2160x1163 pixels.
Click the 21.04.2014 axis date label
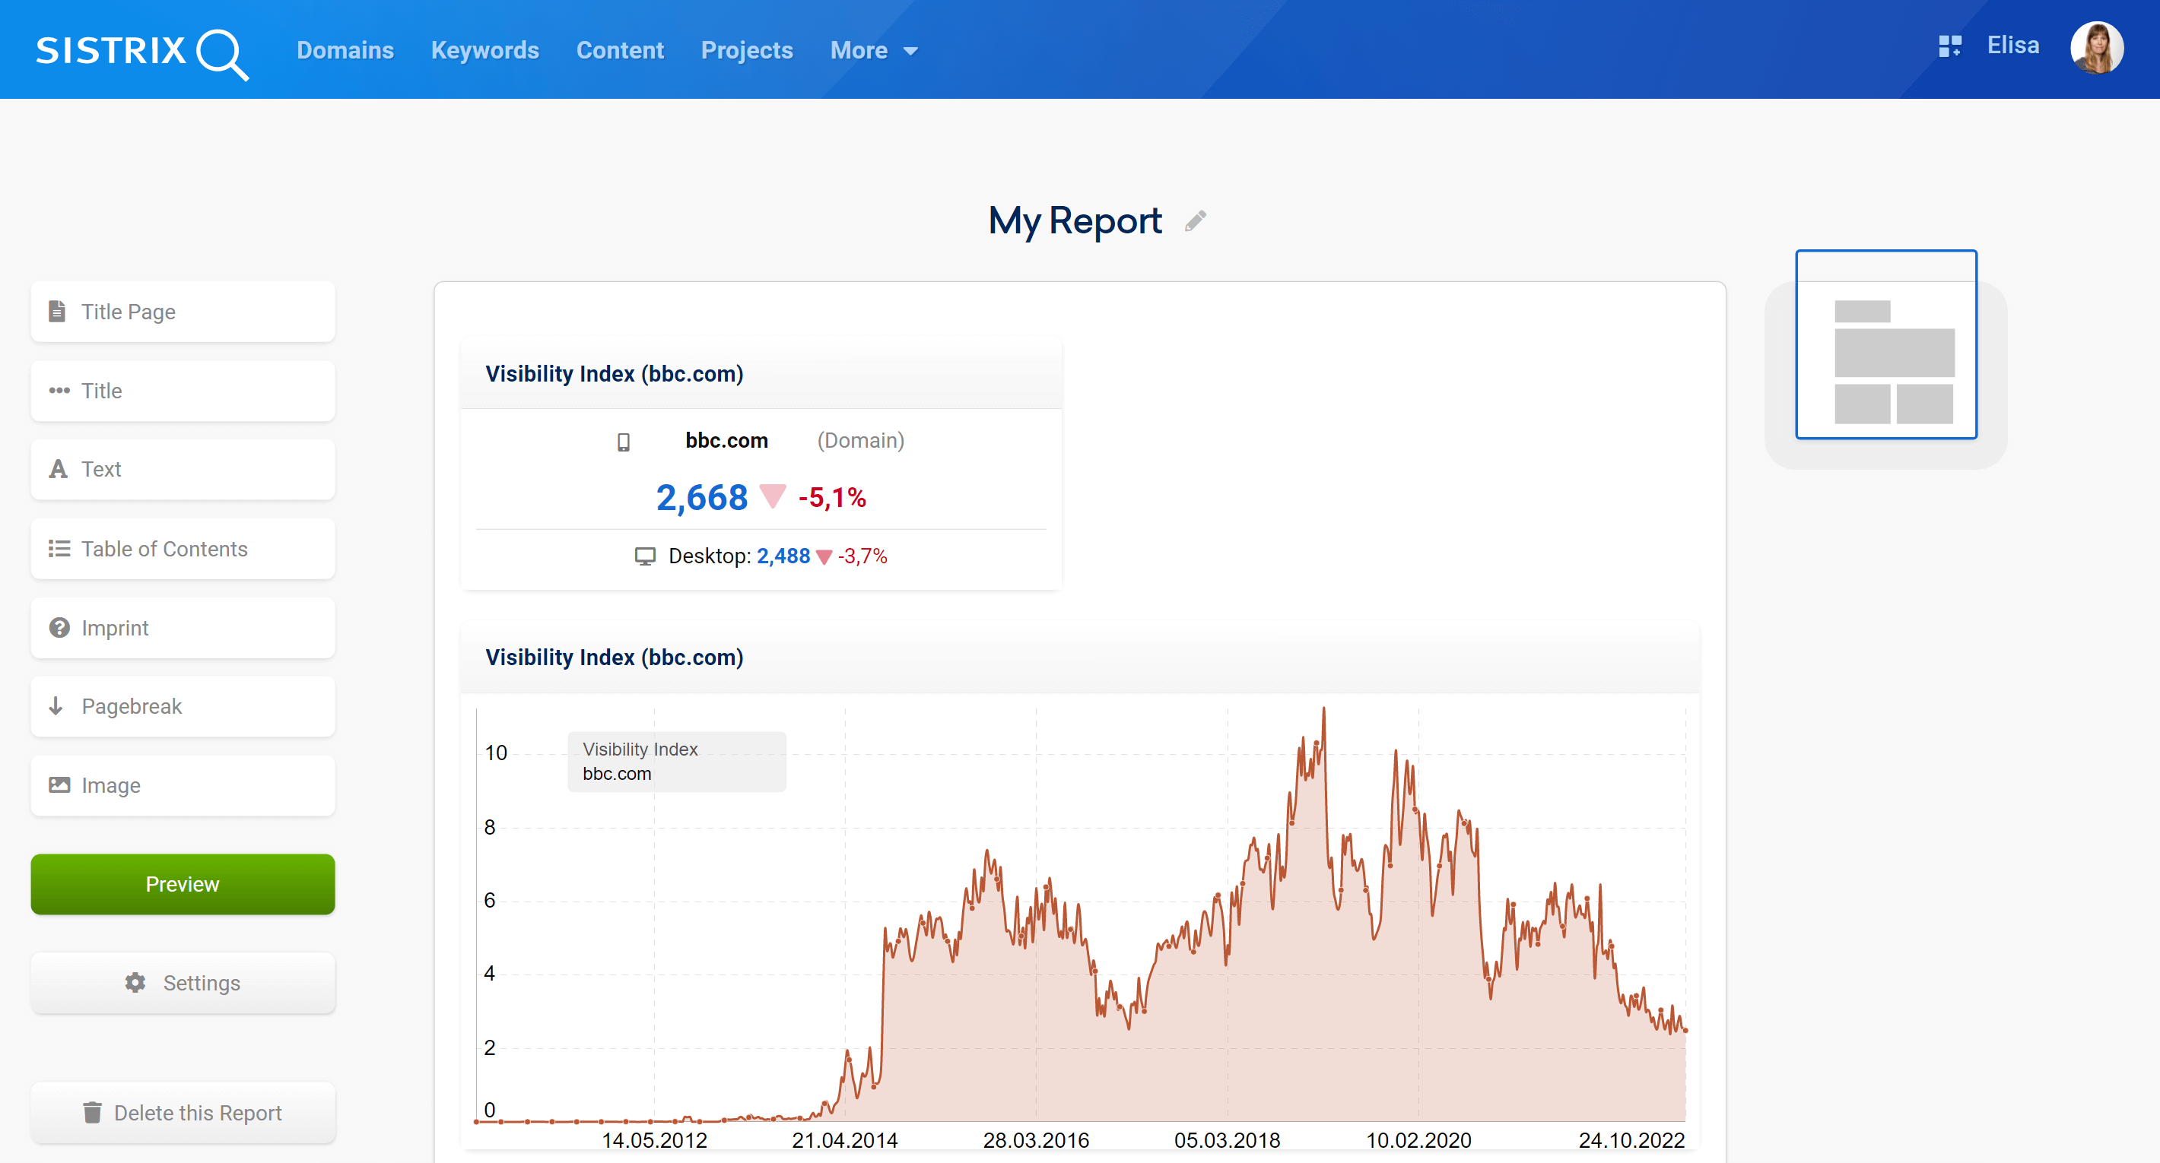[844, 1140]
